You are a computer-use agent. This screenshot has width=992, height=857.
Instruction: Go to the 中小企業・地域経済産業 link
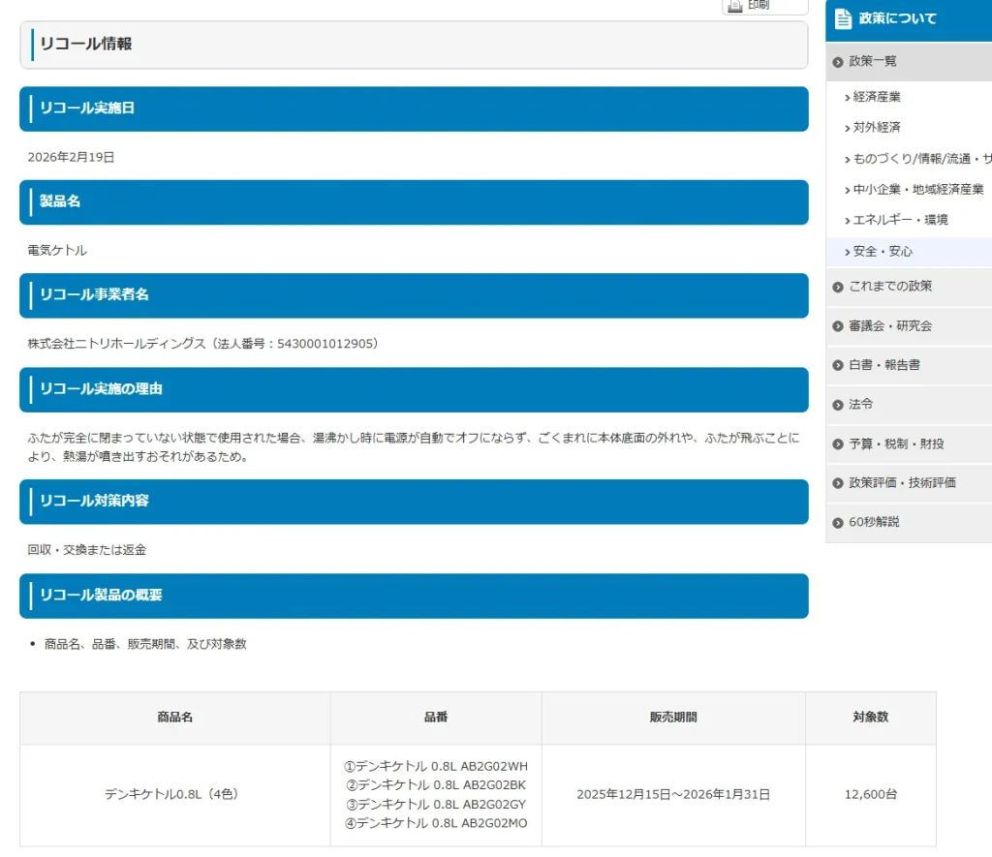click(918, 190)
